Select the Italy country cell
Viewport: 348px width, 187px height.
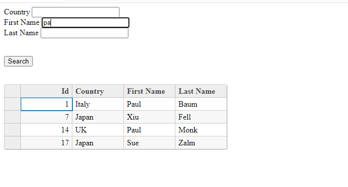click(x=98, y=104)
